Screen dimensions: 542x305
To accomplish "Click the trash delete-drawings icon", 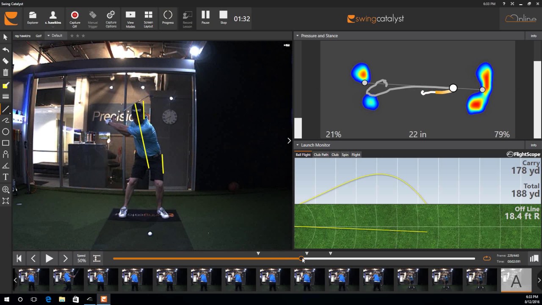I will (6, 73).
